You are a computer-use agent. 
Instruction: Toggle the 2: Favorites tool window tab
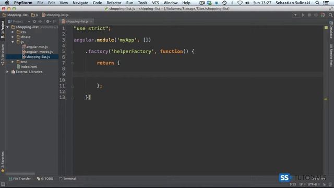click(x=3, y=162)
